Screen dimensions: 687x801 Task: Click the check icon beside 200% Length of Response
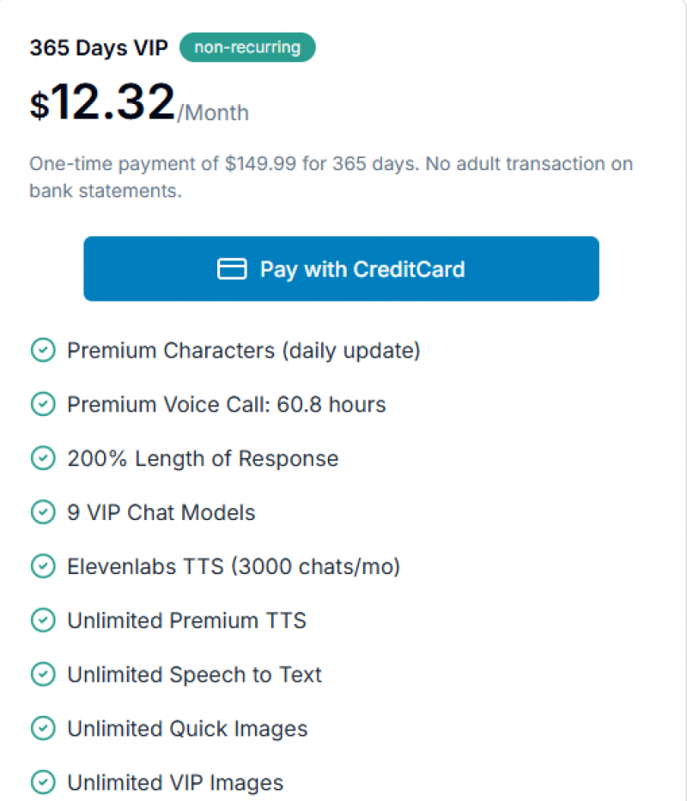42,459
